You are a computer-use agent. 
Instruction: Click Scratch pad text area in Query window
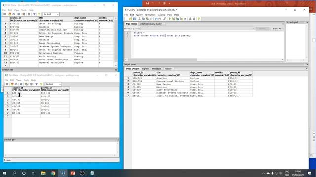[x=296, y=41]
